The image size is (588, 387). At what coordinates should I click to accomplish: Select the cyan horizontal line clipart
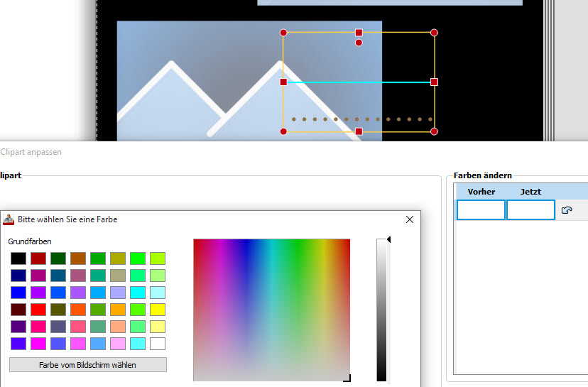point(359,82)
